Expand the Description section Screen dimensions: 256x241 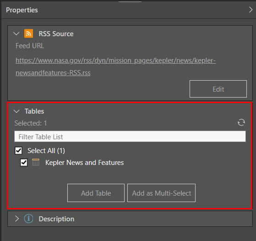point(17,219)
